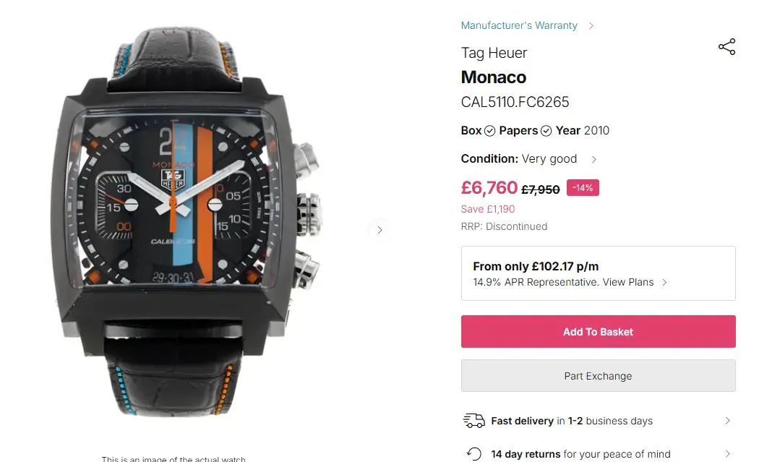Viewport: 759px width, 462px height.
Task: Click the 14 day returns arrow icon
Action: (473, 454)
